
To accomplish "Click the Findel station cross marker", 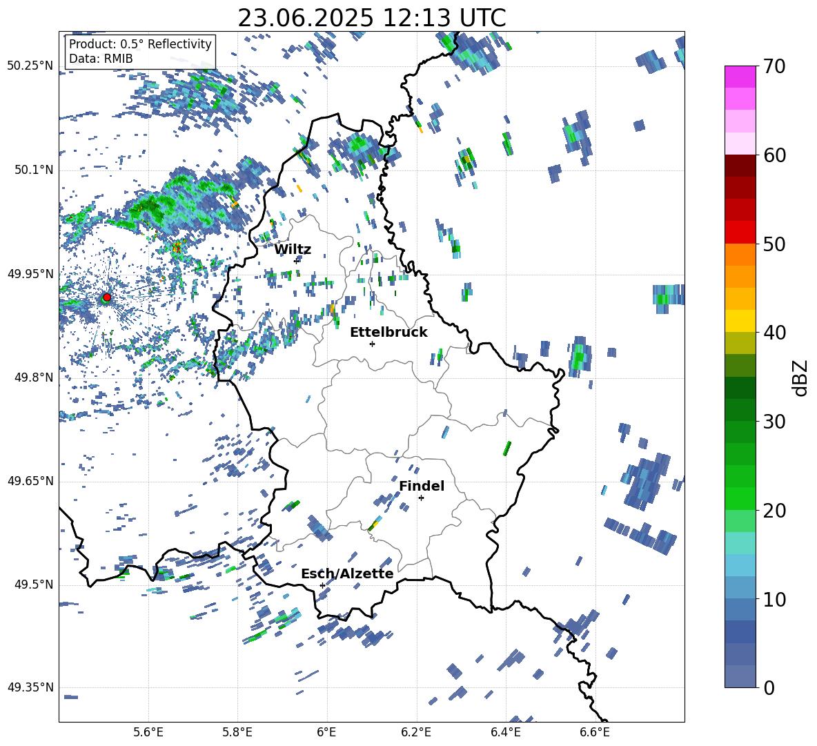I will click(421, 498).
